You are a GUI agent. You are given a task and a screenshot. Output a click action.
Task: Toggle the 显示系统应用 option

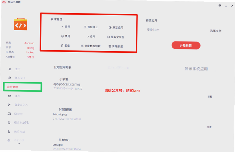point(196,69)
